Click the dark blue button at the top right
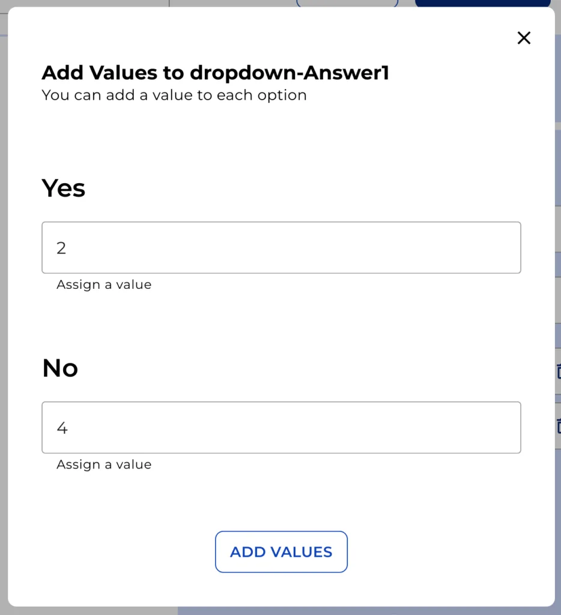Image resolution: width=561 pixels, height=615 pixels. pyautogui.click(x=482, y=3)
